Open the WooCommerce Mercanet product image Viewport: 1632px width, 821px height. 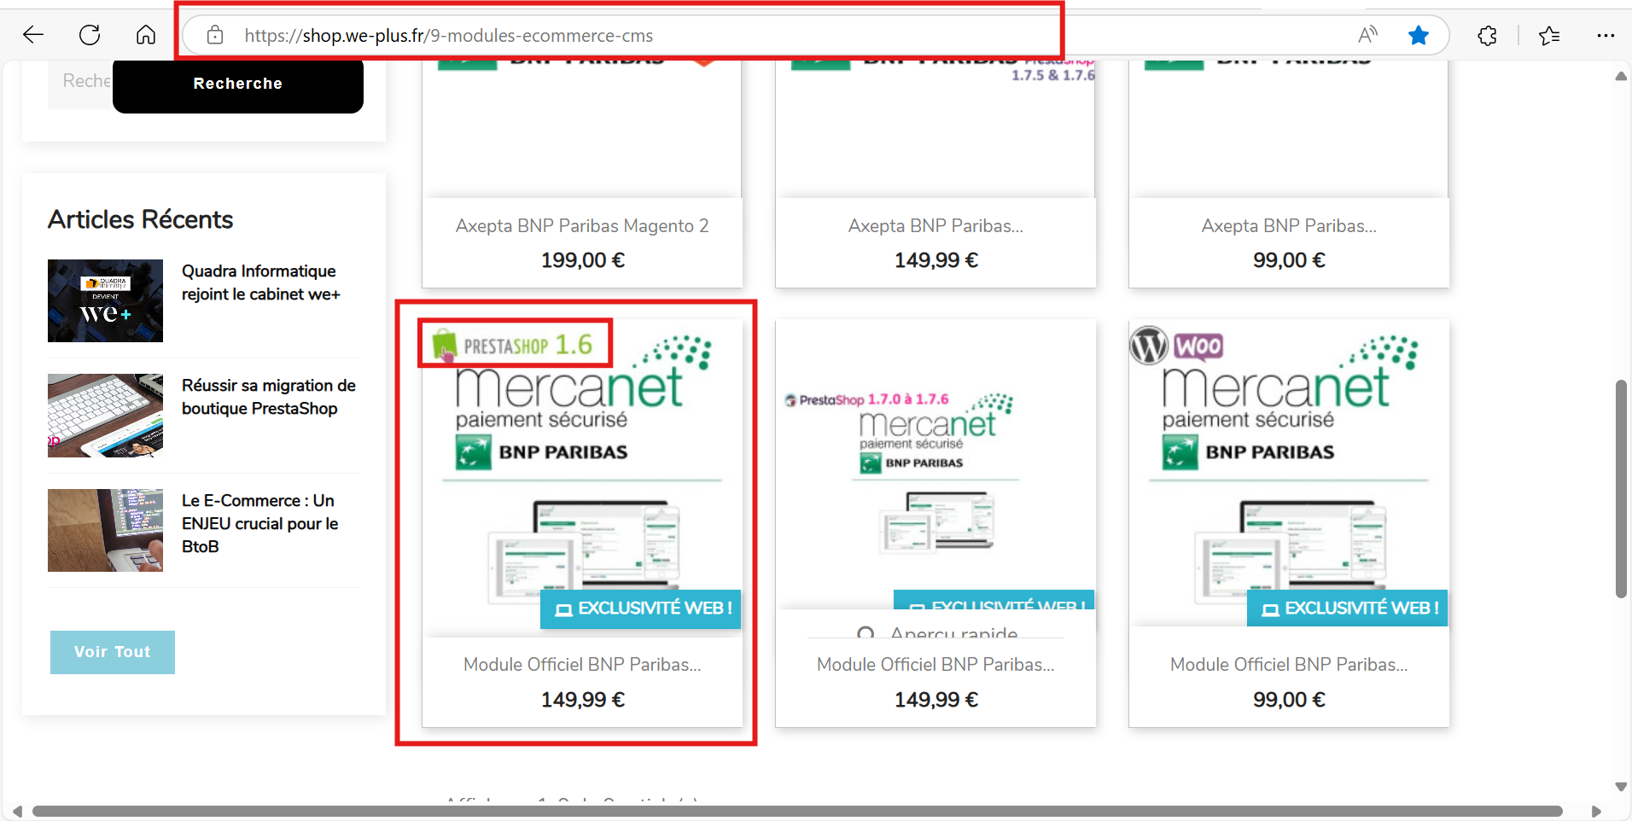[1289, 474]
